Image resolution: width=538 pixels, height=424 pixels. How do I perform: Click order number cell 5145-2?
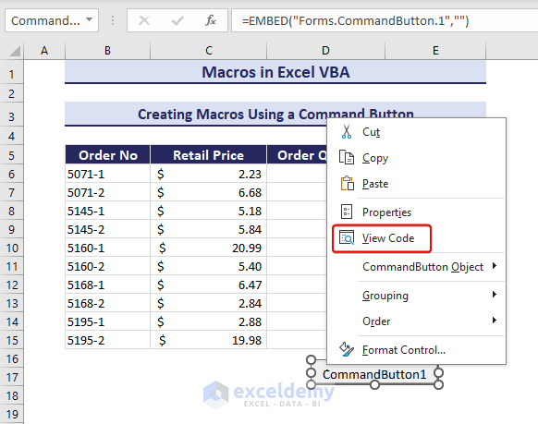pos(107,229)
